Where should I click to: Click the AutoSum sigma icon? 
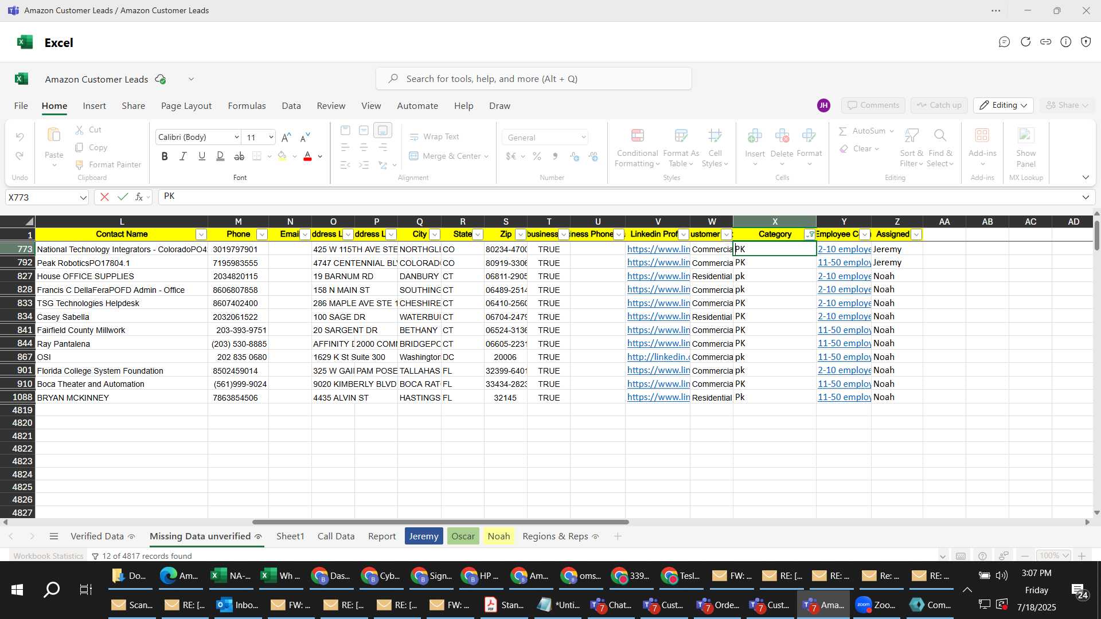click(x=843, y=131)
